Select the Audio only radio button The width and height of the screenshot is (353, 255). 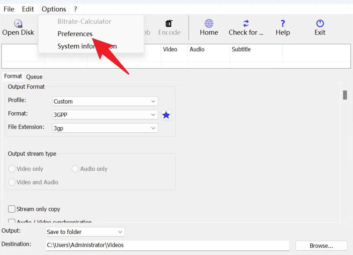pyautogui.click(x=75, y=169)
